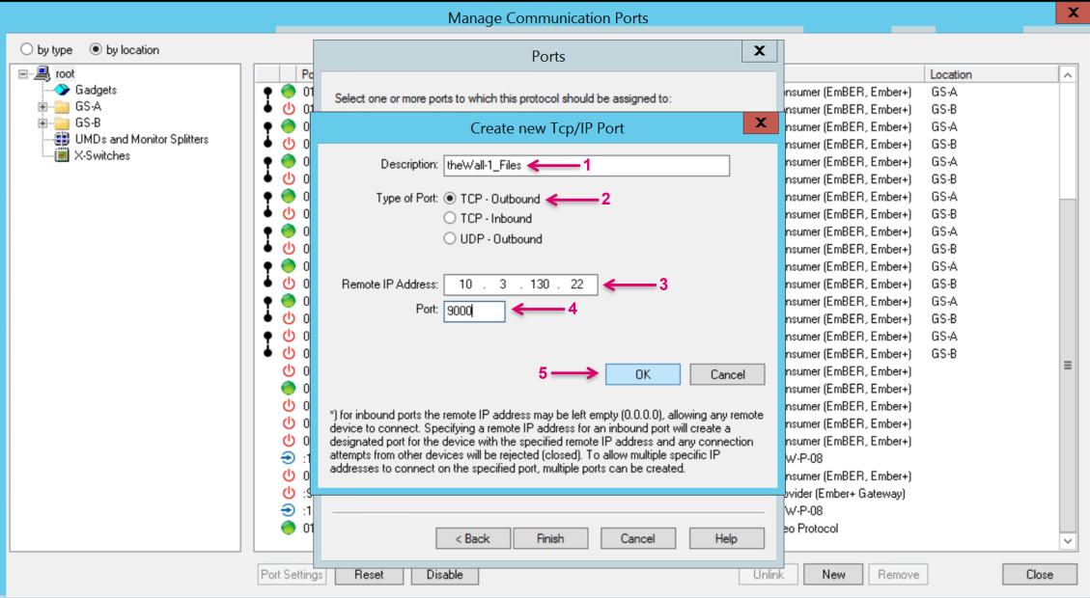Viewport: 1090px width, 598px height.
Task: Select the X-Switches icon
Action: (62, 155)
